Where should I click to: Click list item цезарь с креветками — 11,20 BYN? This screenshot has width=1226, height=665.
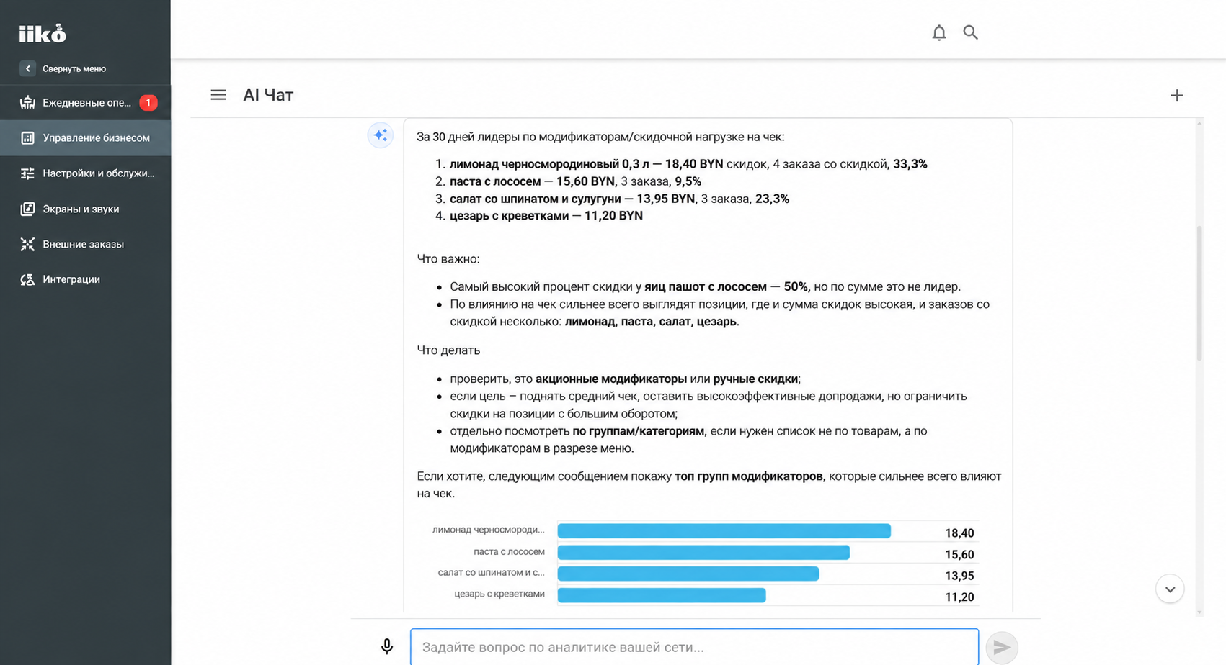pyautogui.click(x=546, y=215)
